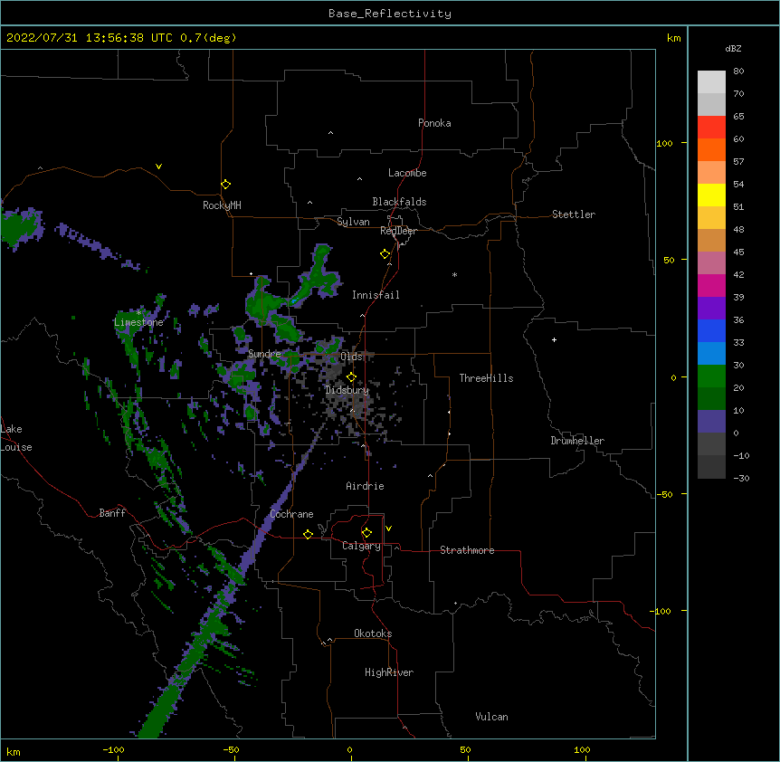780x762 pixels.
Task: Pick the yellow 51-54 dBZ legend swatch
Action: point(711,195)
